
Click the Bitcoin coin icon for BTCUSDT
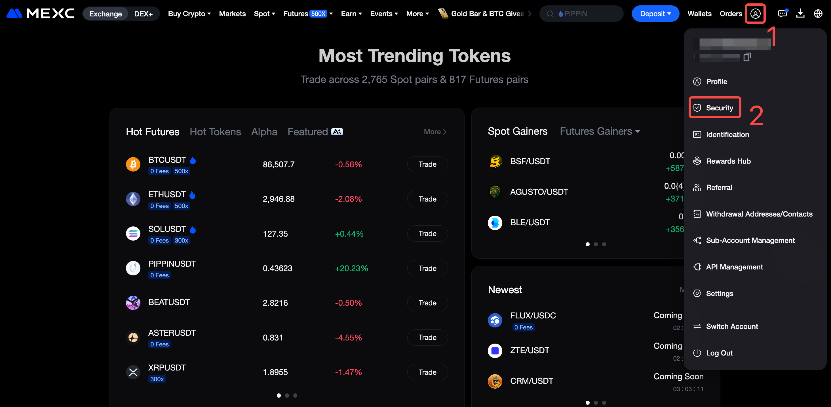133,164
